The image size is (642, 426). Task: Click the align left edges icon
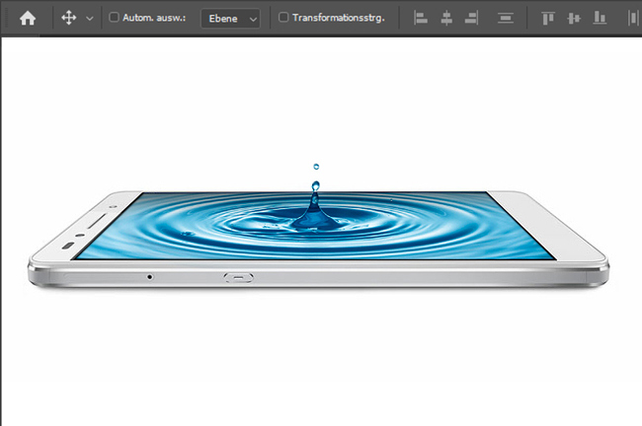[x=421, y=18]
